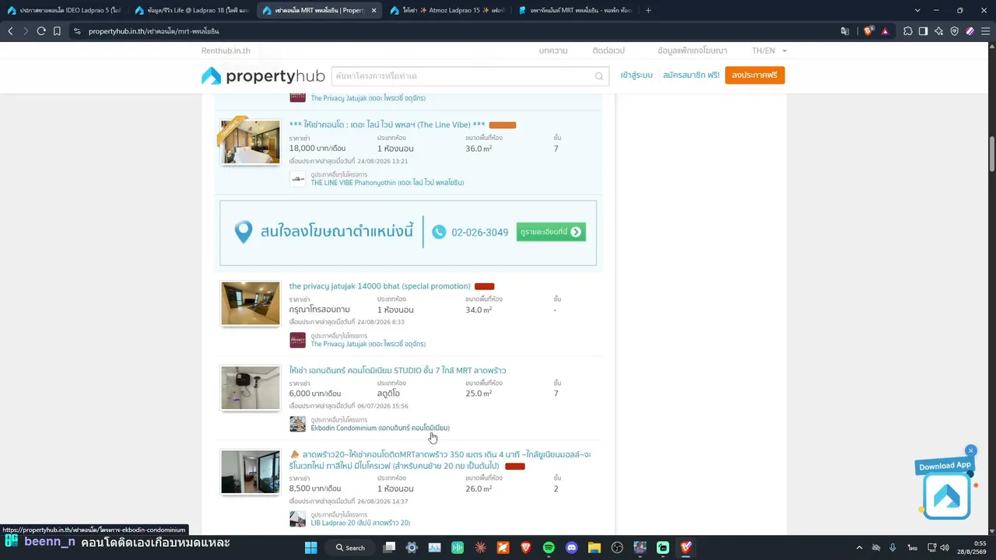Open Brave Shields lion icon
Screen dimensions: 996x560
pos(868,31)
